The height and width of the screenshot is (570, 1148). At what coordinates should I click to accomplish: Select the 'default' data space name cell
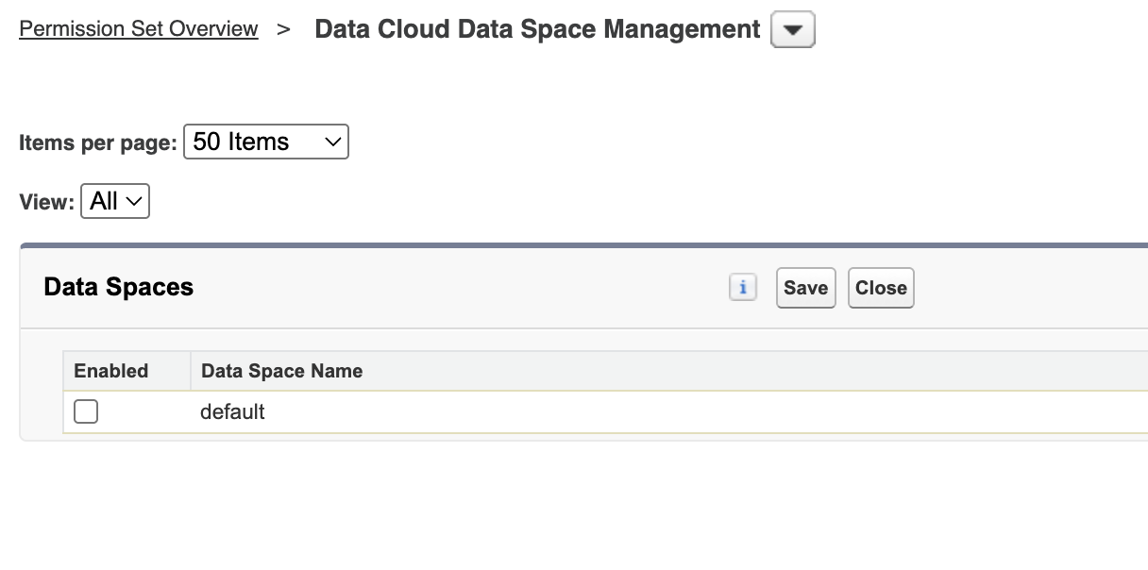tap(232, 412)
